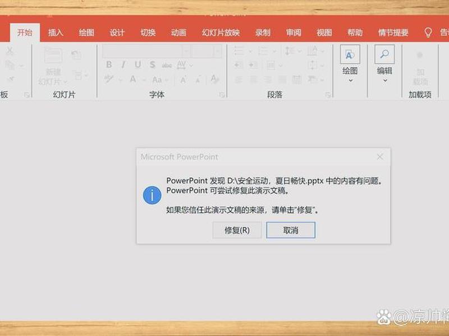449x336 pixels.
Task: Toggle Bold formatting
Action: 109,64
